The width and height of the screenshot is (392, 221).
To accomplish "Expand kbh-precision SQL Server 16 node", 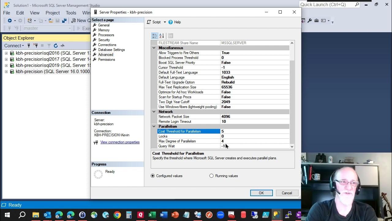I will [x=6, y=72].
